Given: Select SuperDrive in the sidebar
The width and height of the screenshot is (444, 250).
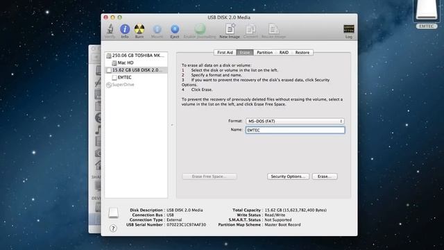Looking at the screenshot, I should click(136, 85).
